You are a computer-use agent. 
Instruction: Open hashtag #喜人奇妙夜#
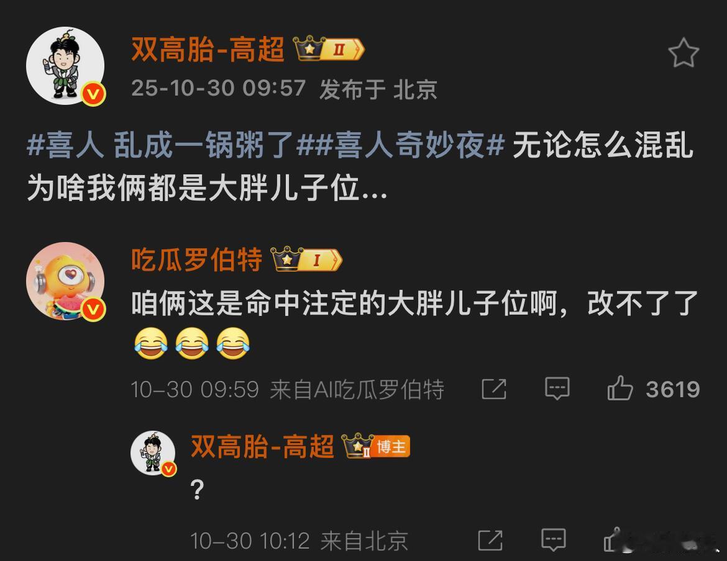click(400, 145)
